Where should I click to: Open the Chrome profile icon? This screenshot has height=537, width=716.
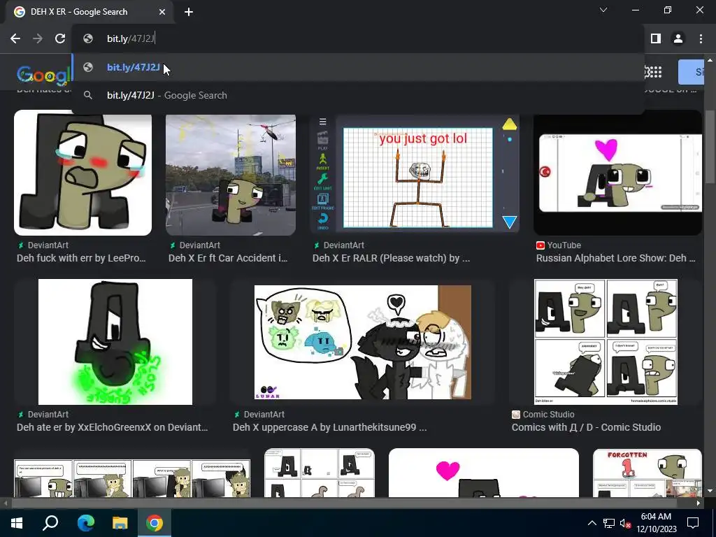click(678, 39)
